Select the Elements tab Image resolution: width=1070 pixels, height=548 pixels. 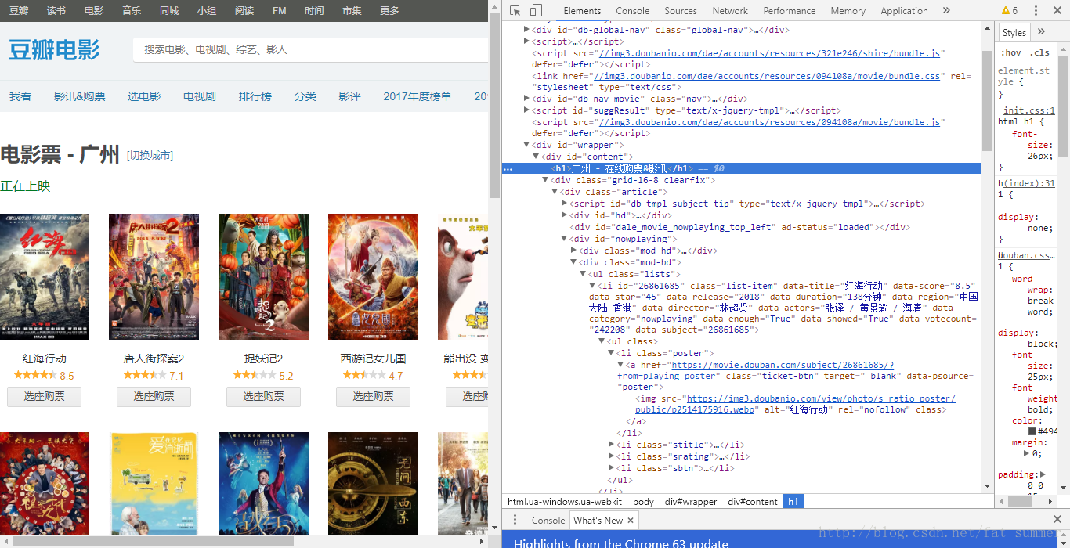coord(582,11)
